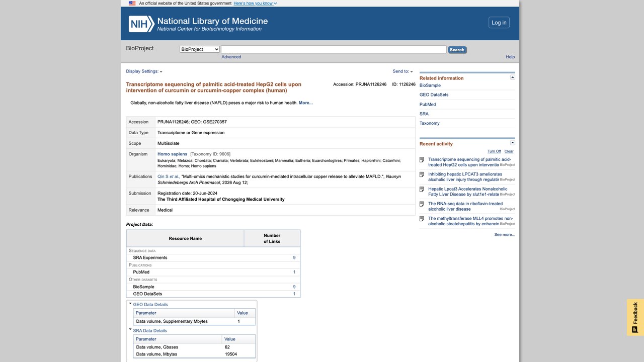This screenshot has width=644, height=362.
Task: Click document icon beside RNA-seq riboflavin item
Action: click(x=422, y=204)
